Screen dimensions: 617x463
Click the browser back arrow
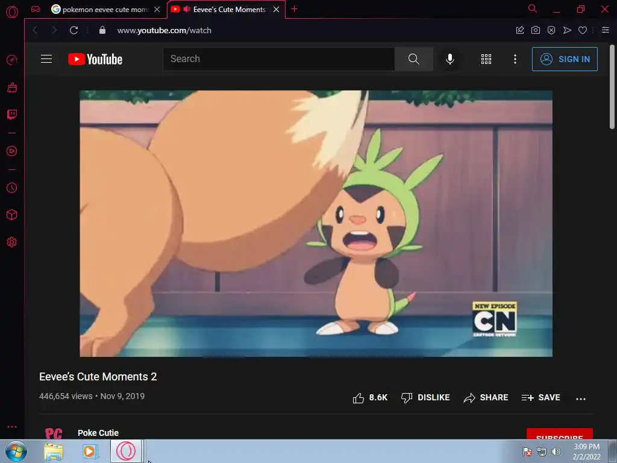coord(36,30)
